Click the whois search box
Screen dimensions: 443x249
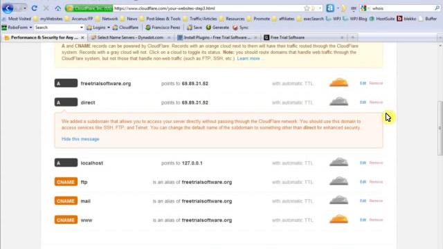pos(402,8)
